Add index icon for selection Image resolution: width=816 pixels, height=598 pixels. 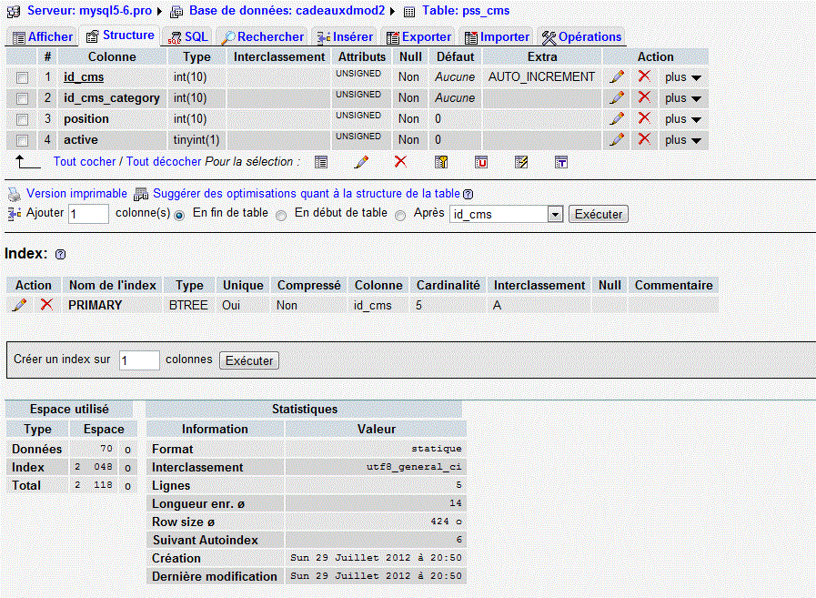(x=521, y=162)
